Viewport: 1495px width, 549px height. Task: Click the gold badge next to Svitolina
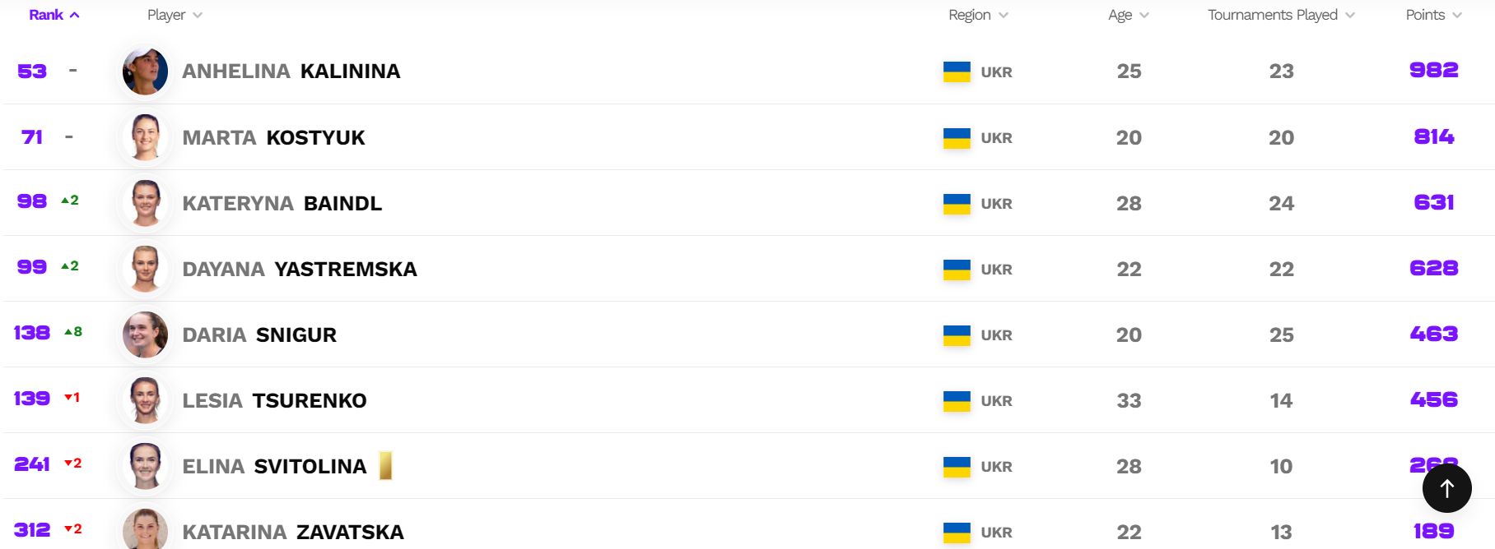[x=385, y=466]
